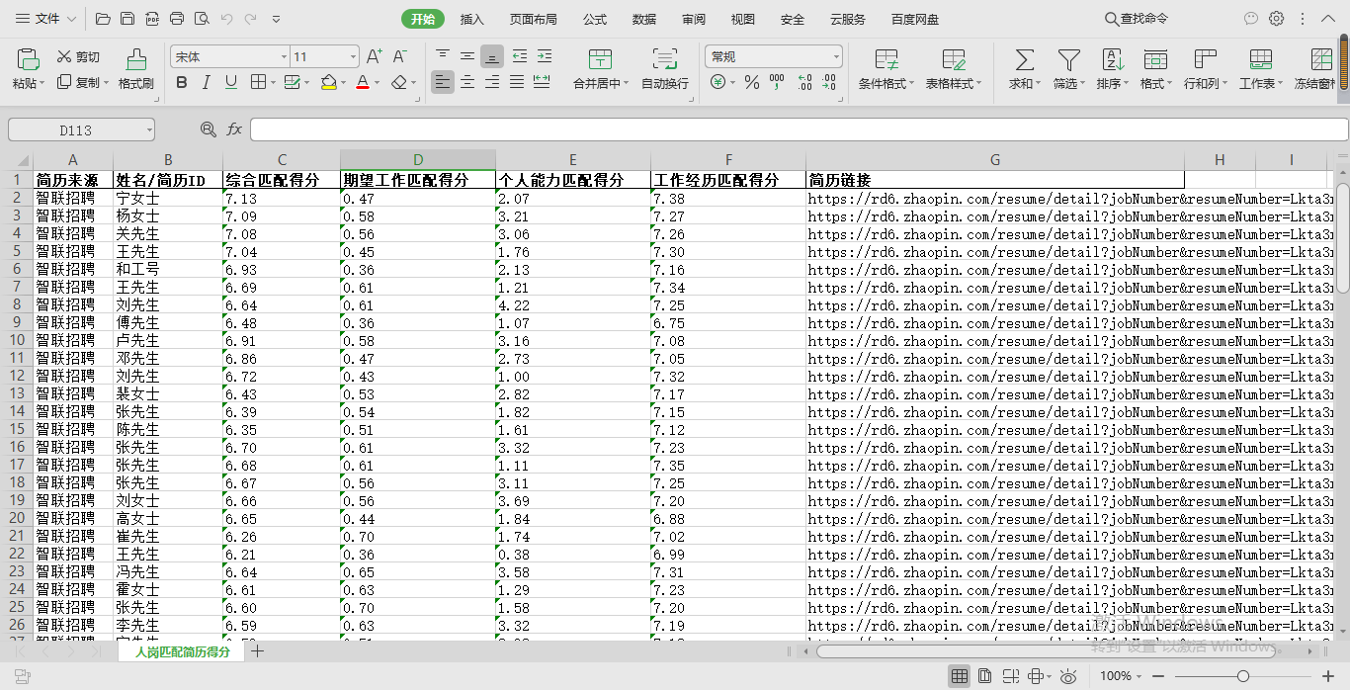The height and width of the screenshot is (690, 1350).
Task: Decrease font size (A-)
Action: click(x=399, y=56)
